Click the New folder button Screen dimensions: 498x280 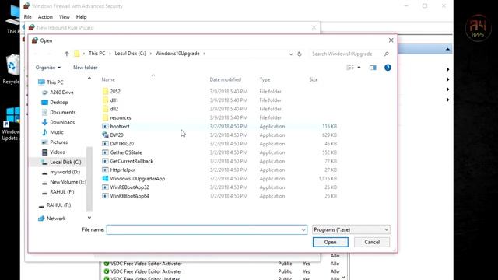pyautogui.click(x=85, y=68)
